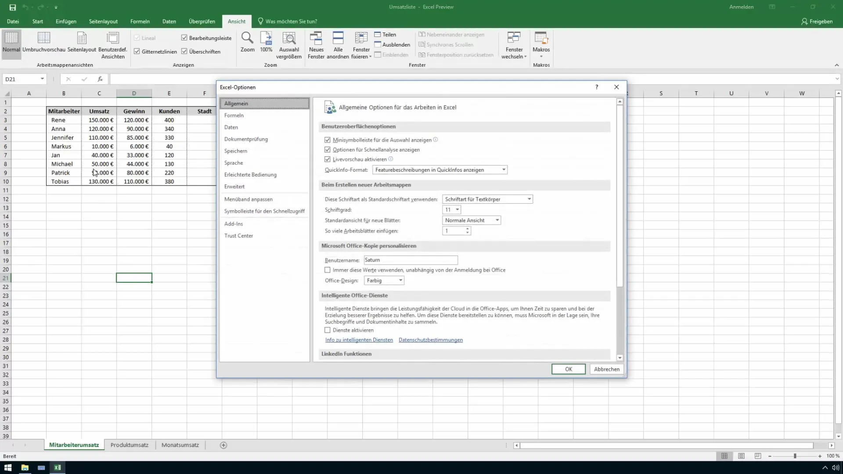843x474 pixels.
Task: Click Excel icon in taskbar
Action: point(58,468)
